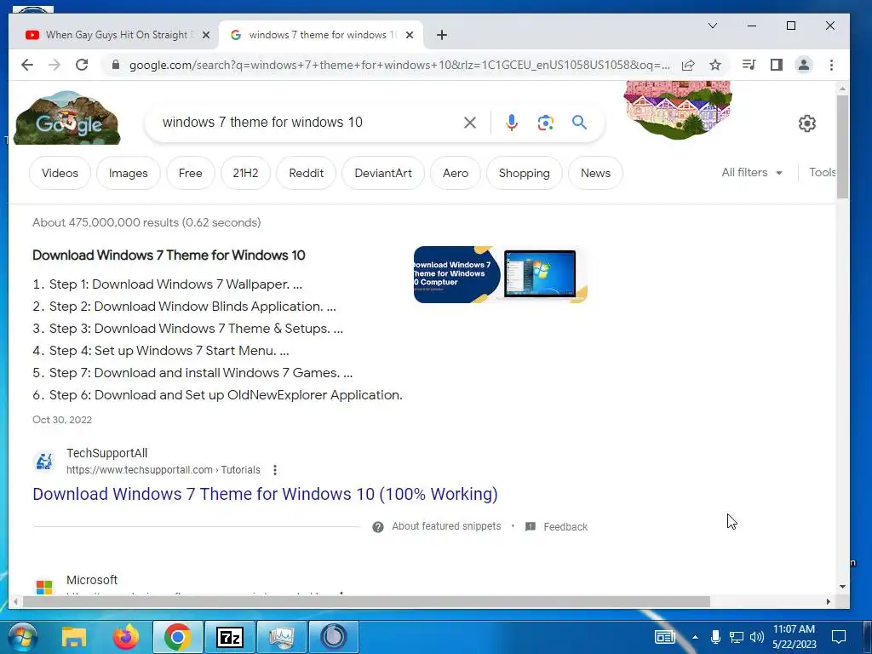This screenshot has width=872, height=654.
Task: Select the windows 7 theme Google tab
Action: point(320,35)
